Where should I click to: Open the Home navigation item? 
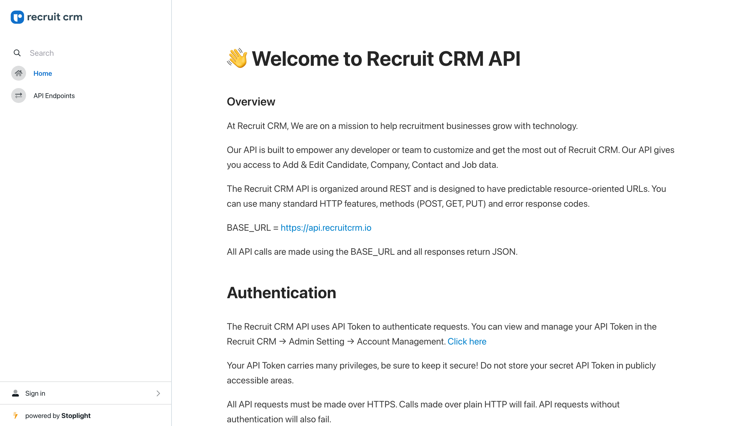tap(42, 73)
